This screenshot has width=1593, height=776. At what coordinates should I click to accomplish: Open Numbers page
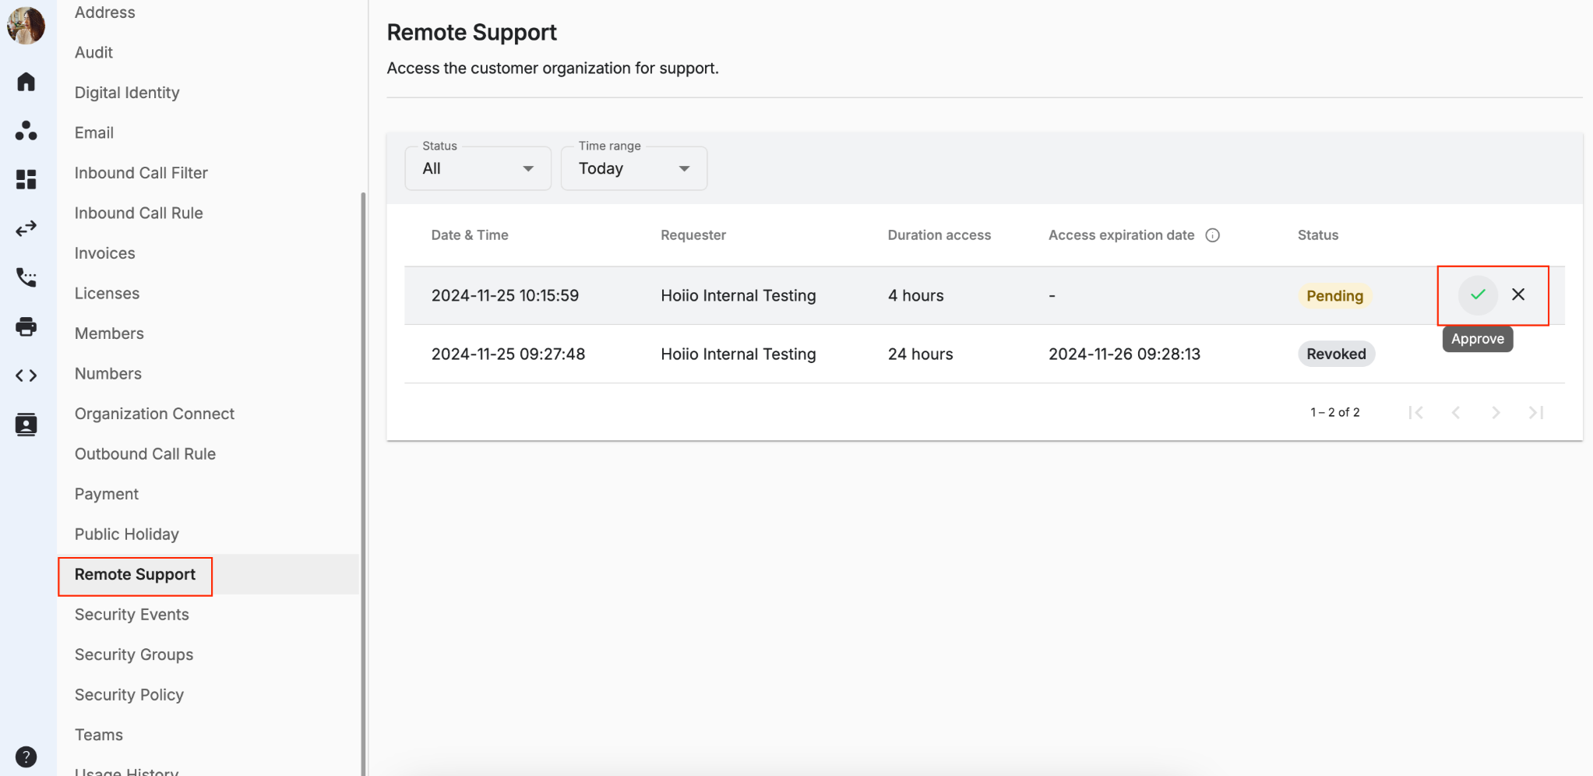click(x=107, y=373)
